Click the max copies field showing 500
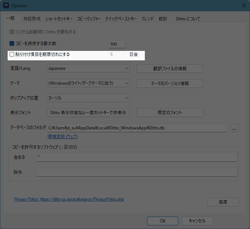Screen dimensions: 250x229 click(x=117, y=44)
